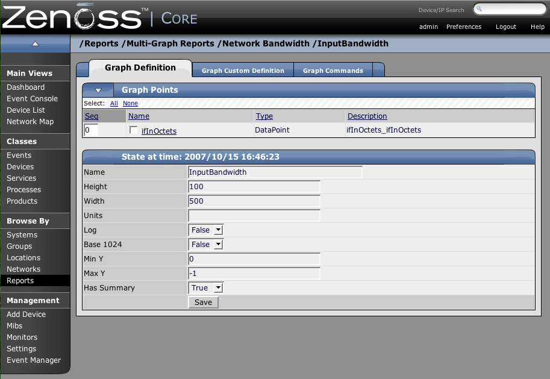Screen dimensions: 550x379
Task: Open the Log True/False dropdown
Action: pyautogui.click(x=206, y=230)
